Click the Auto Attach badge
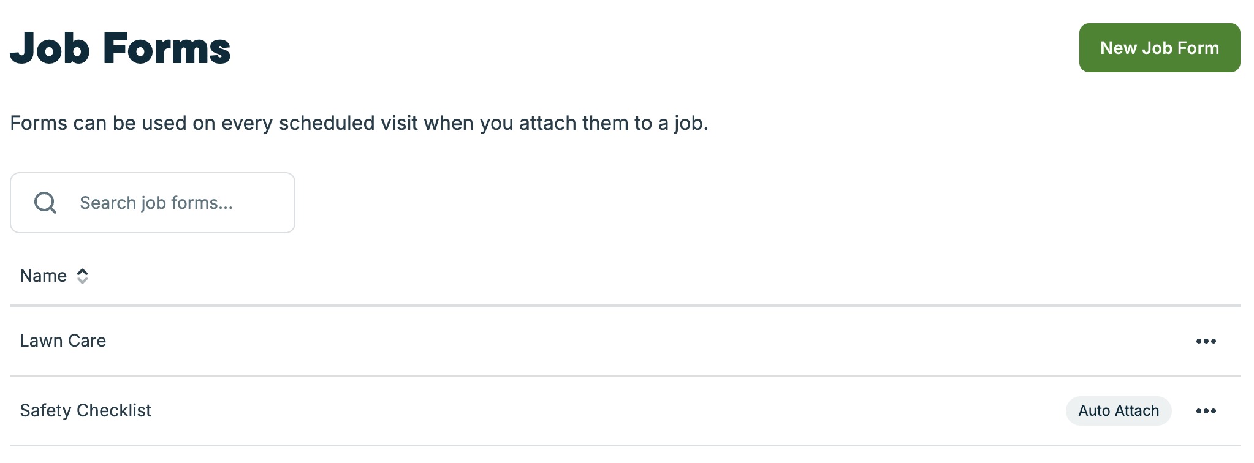Image resolution: width=1254 pixels, height=463 pixels. click(x=1118, y=411)
